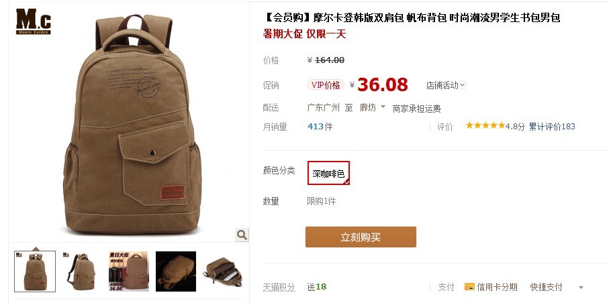
Task: Click the credit card installment icon
Action: [469, 287]
